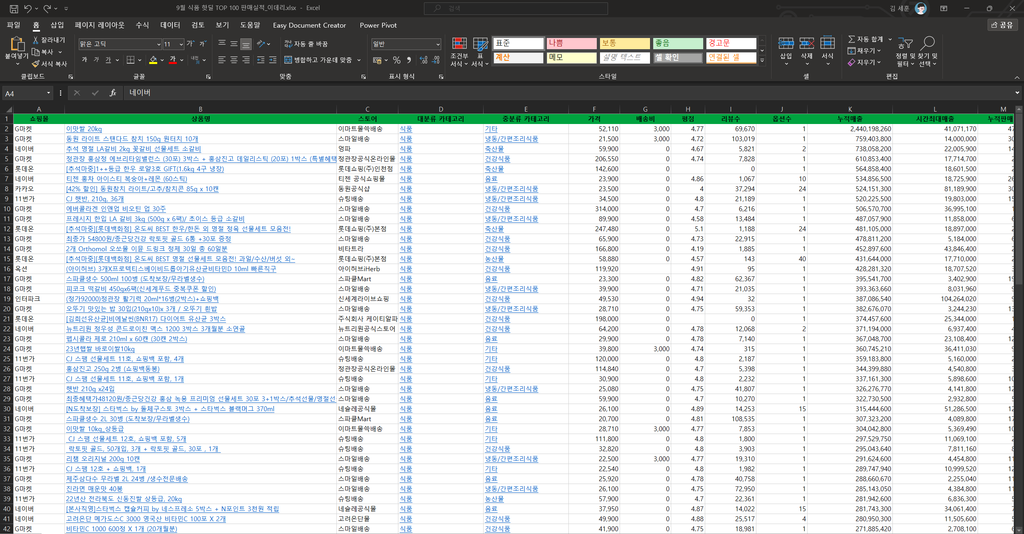Open Find & Select (찾기 및 선택)
This screenshot has width=1024, height=534.
[928, 52]
